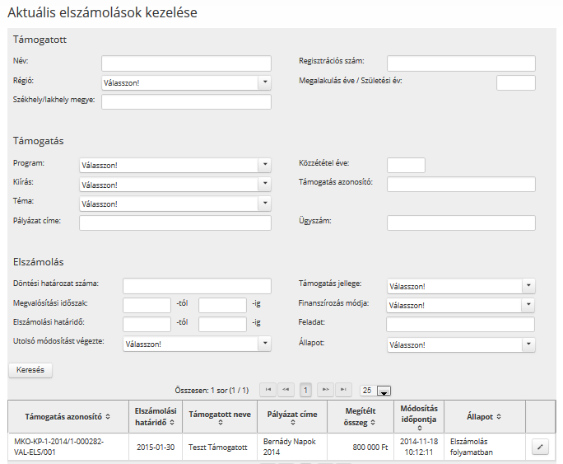The height and width of the screenshot is (464, 563).
Task: Click the Feladat input field
Action: point(460,324)
